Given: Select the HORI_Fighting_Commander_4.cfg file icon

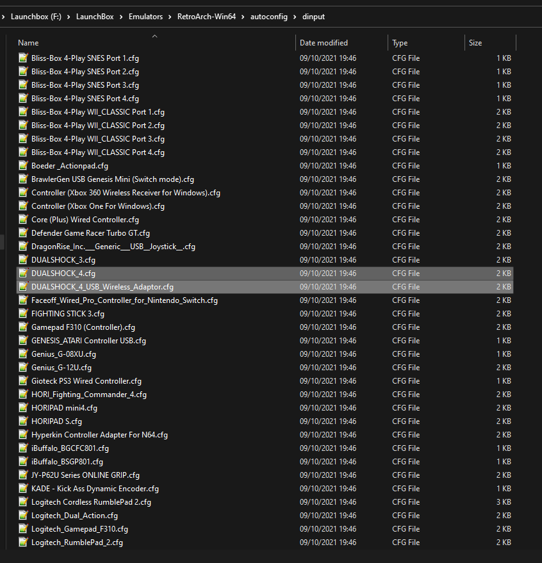Looking at the screenshot, I should point(23,395).
